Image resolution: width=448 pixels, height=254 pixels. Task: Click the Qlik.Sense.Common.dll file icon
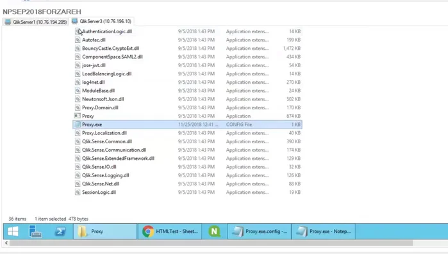[x=78, y=141]
